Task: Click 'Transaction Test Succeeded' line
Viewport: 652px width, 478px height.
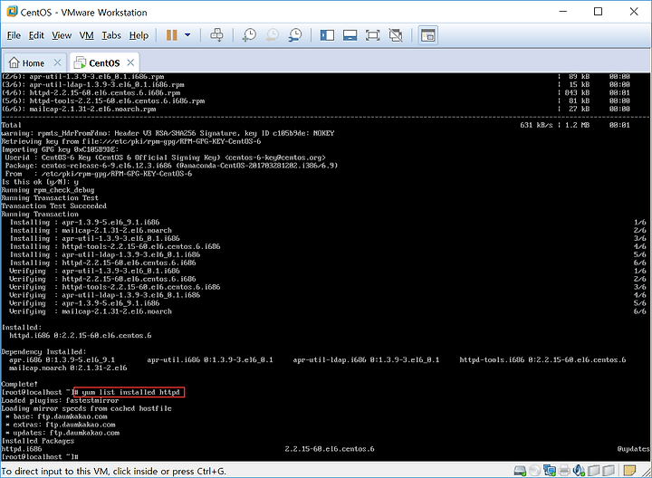Action: [53, 206]
